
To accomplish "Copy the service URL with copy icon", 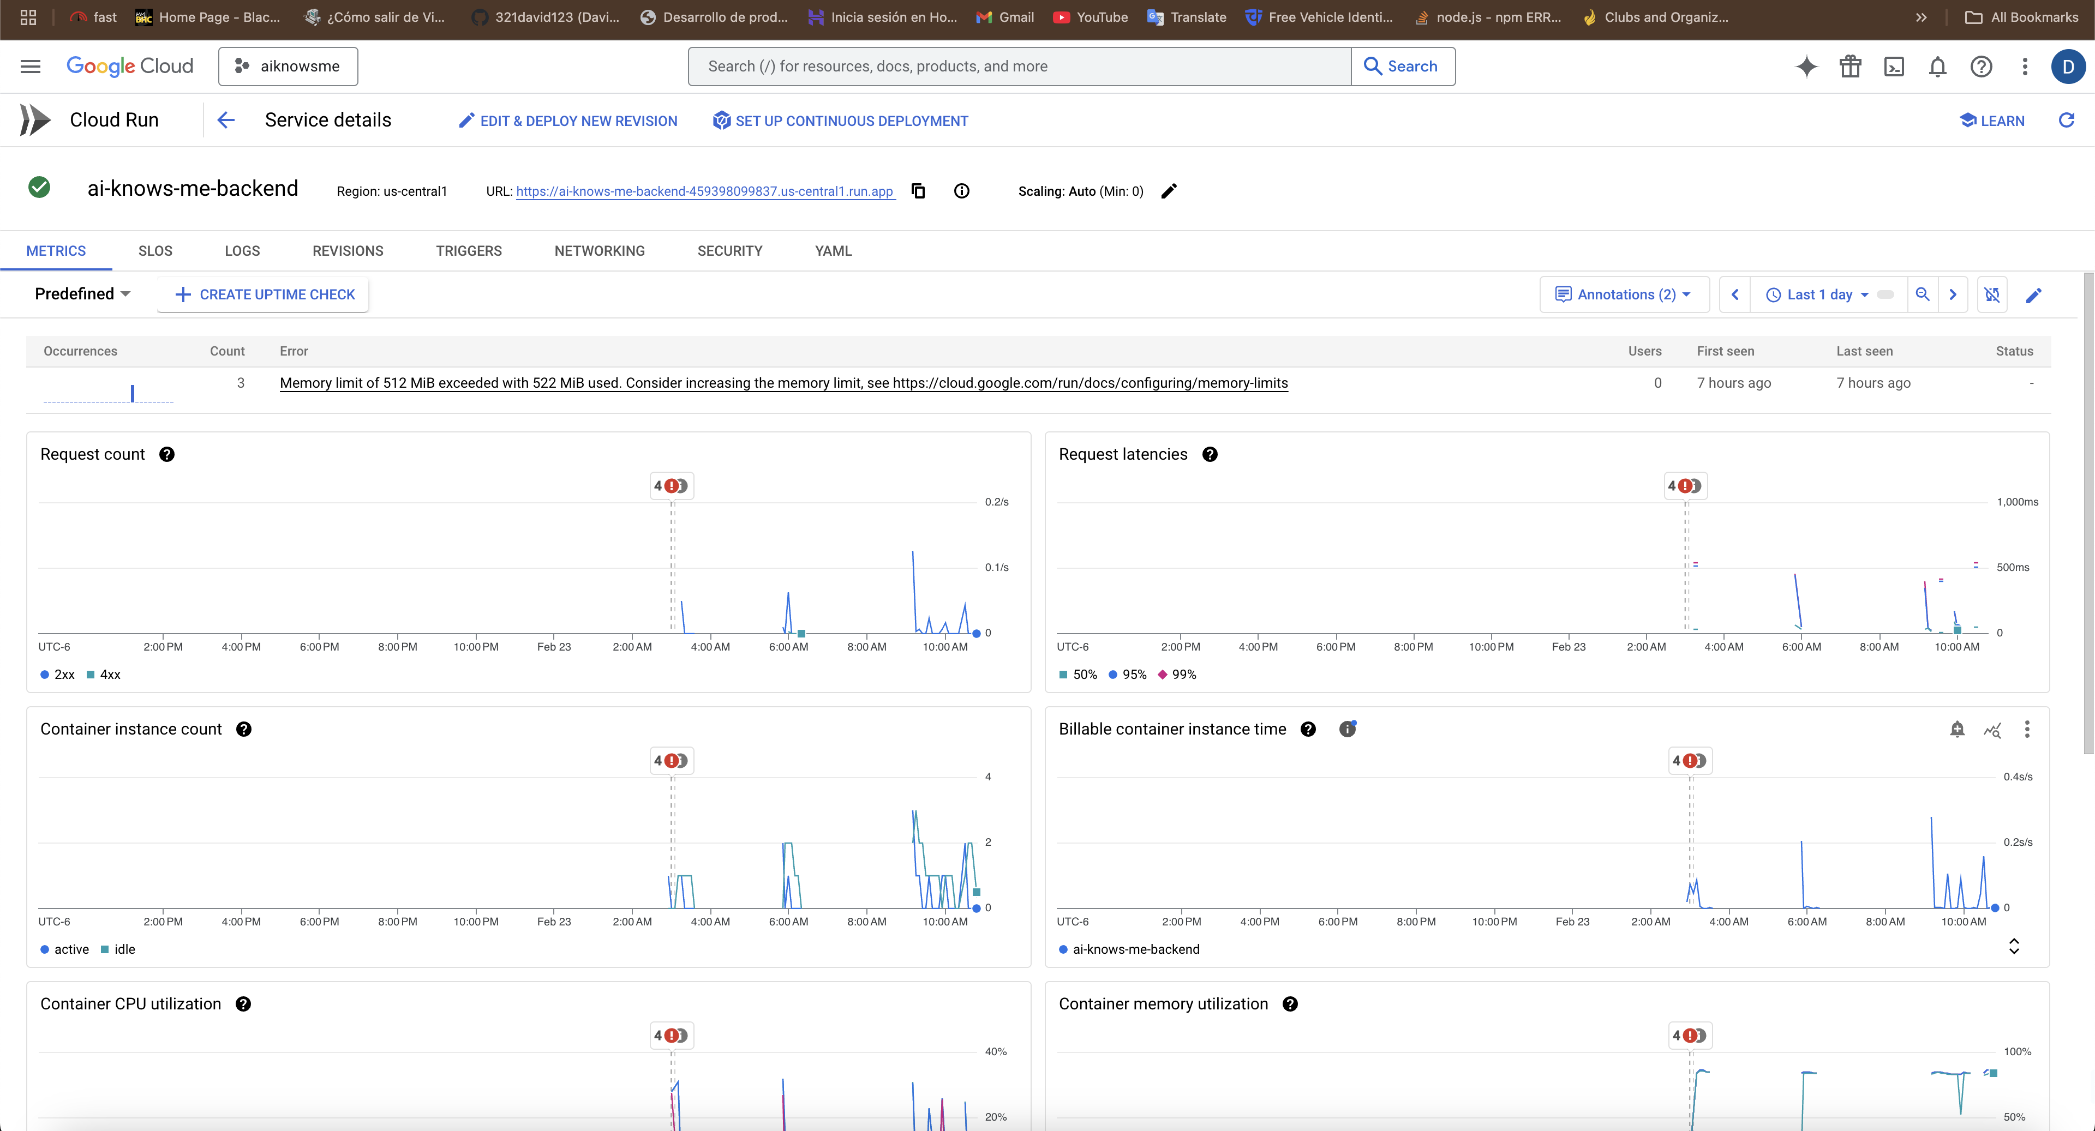I will coord(918,191).
